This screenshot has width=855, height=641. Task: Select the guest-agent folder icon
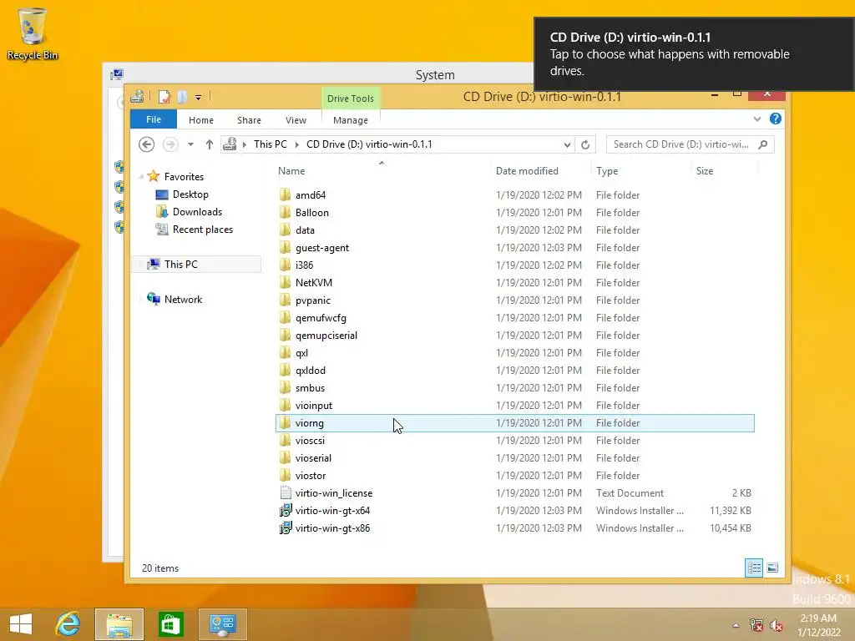click(286, 247)
